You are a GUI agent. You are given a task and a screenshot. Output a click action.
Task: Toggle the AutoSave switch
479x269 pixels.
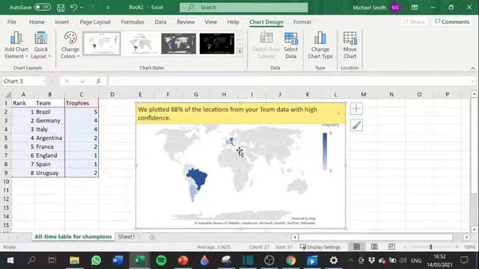[x=43, y=7]
